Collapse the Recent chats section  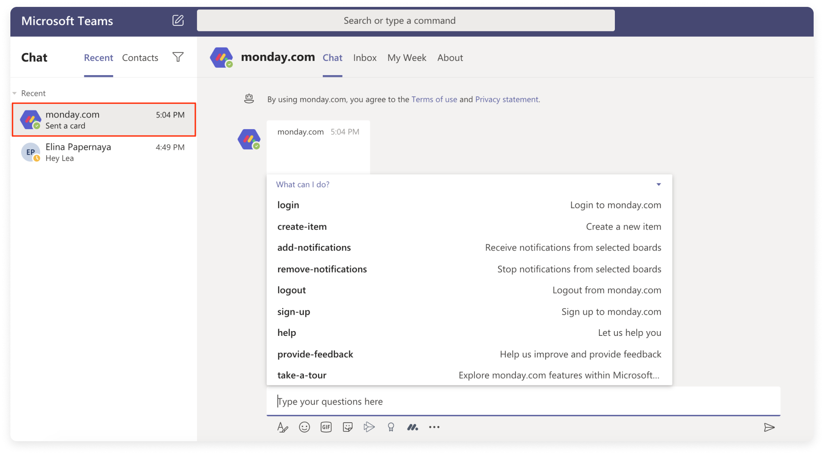pyautogui.click(x=15, y=93)
